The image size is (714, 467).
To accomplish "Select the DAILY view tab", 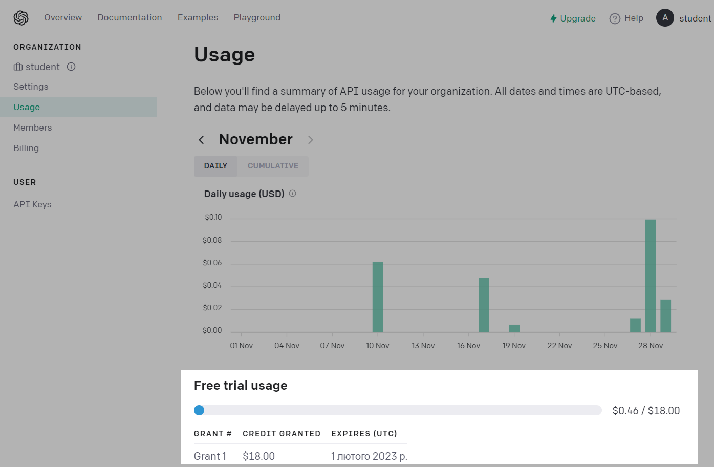I will pos(215,165).
